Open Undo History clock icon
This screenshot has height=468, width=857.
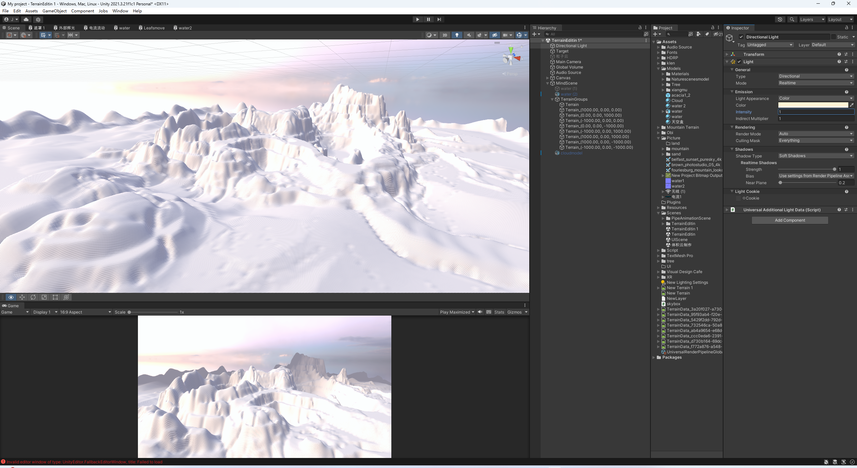tap(780, 19)
